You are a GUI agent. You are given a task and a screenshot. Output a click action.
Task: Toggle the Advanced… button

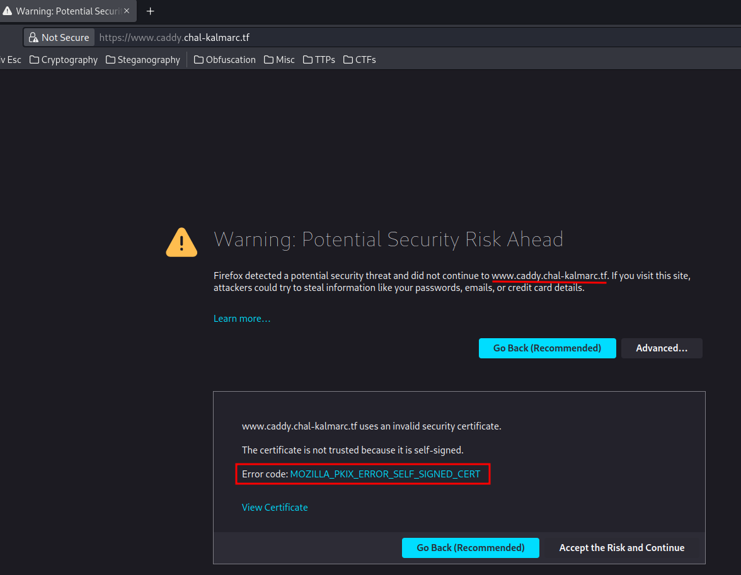coord(662,348)
